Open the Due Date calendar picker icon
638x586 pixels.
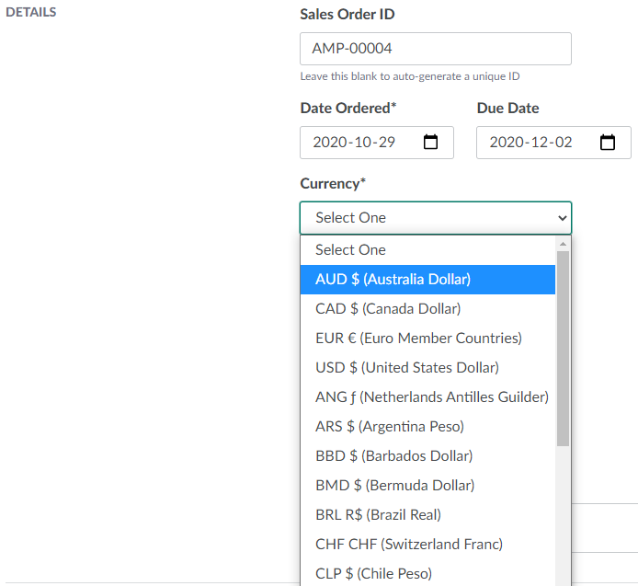(x=607, y=143)
